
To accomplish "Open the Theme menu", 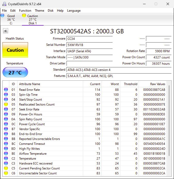I will click(39, 11).
